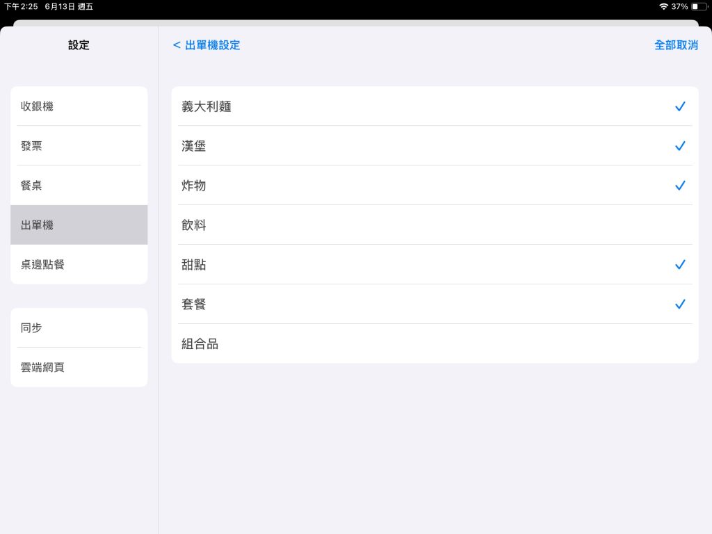Open 發票 settings in sidebar
This screenshot has width=712, height=534.
(x=79, y=146)
